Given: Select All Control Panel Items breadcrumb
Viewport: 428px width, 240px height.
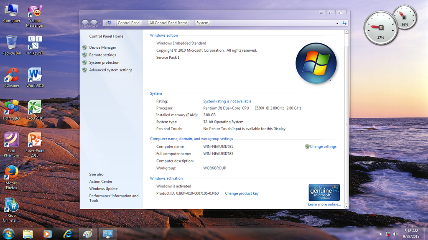Looking at the screenshot, I should tap(168, 23).
